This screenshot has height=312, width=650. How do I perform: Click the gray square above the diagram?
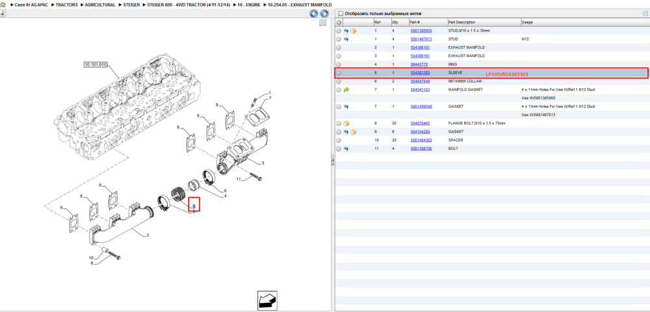pos(322,23)
